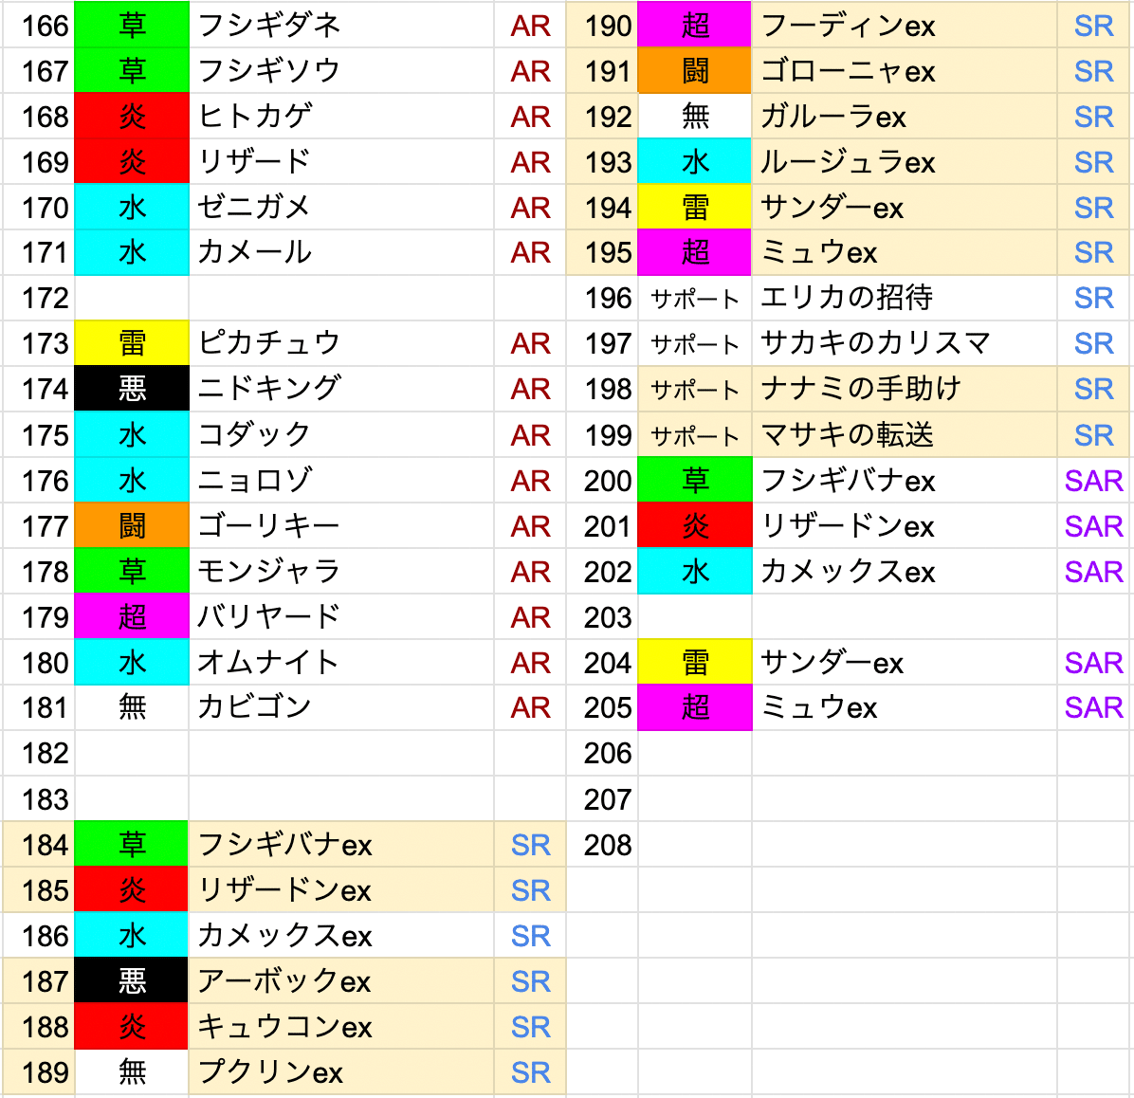
Task: Click the モンジャラ cell
Action: click(341, 572)
